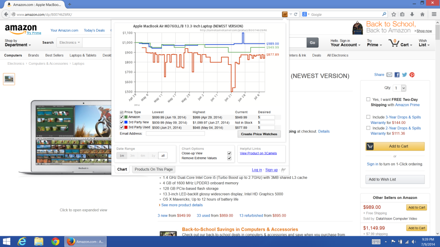The width and height of the screenshot is (440, 247).
Task: Toggle the 3rd Party New checkbox
Action: coord(122,122)
